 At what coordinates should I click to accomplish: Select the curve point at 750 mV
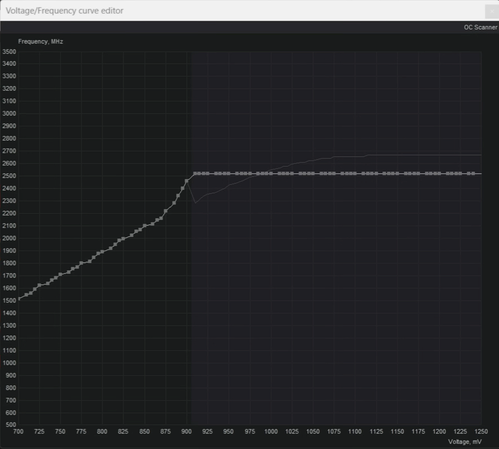[x=60, y=274]
